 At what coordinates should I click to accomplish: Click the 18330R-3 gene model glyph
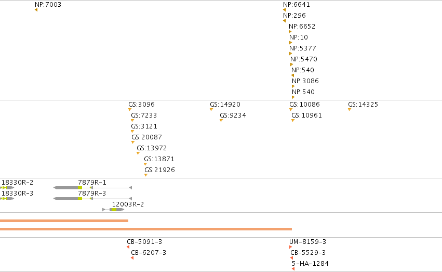7,199
